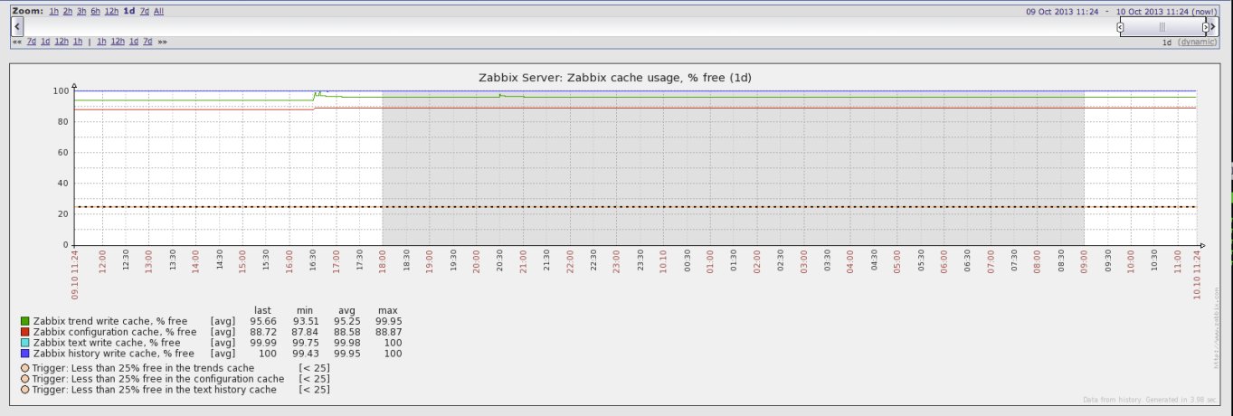Click trends cache trigger circle icon

tap(24, 368)
